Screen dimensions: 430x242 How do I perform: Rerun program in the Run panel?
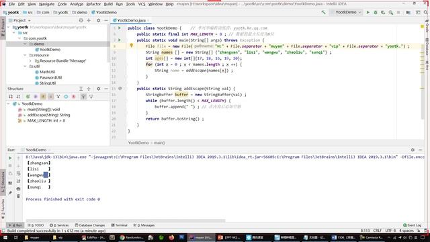pos(10,158)
